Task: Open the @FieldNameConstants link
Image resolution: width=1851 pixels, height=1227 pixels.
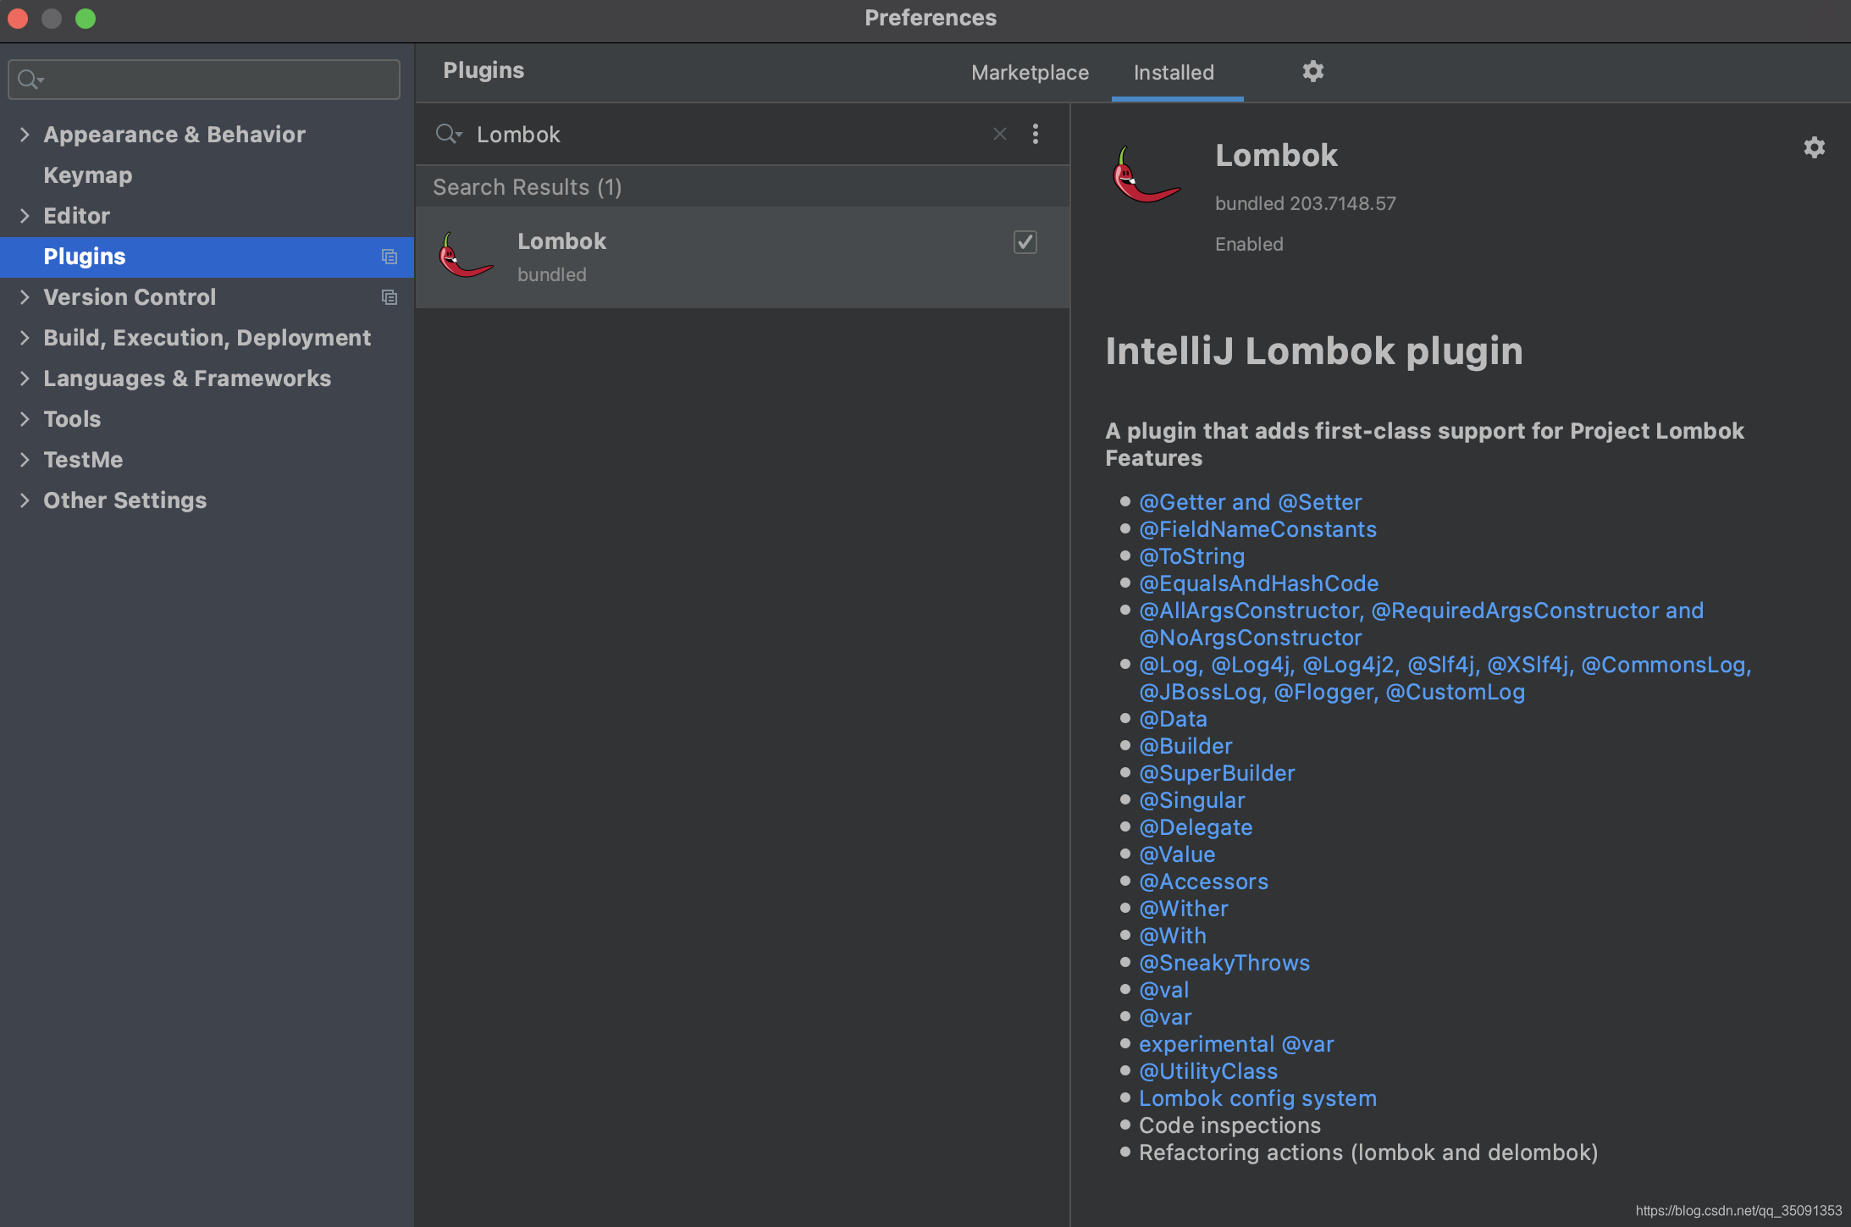Action: point(1257,529)
